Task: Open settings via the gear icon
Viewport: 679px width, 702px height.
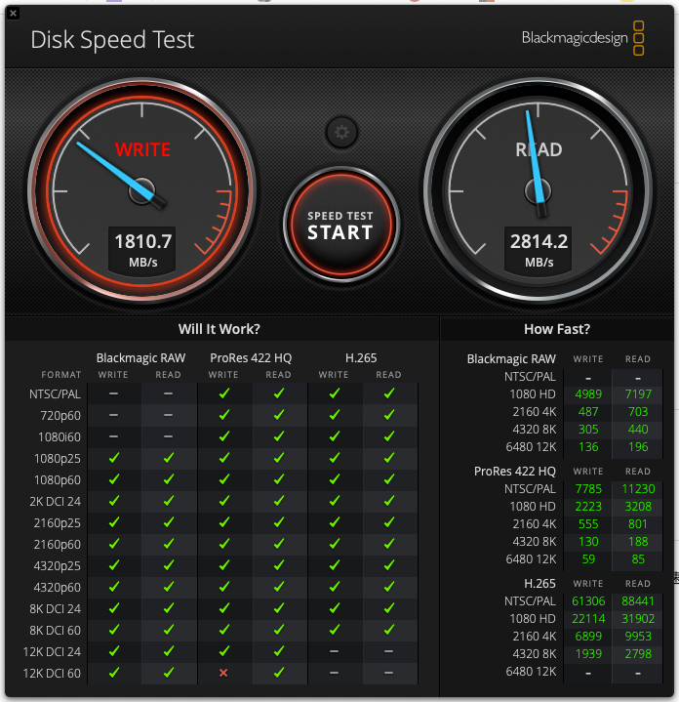Action: click(341, 133)
